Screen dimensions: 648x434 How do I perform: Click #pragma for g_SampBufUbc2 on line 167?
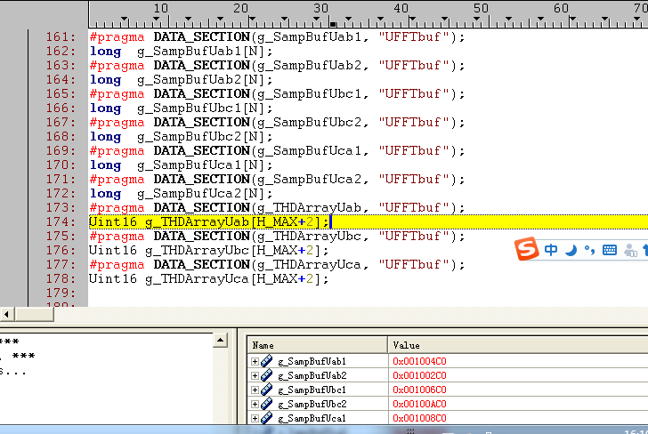point(117,123)
